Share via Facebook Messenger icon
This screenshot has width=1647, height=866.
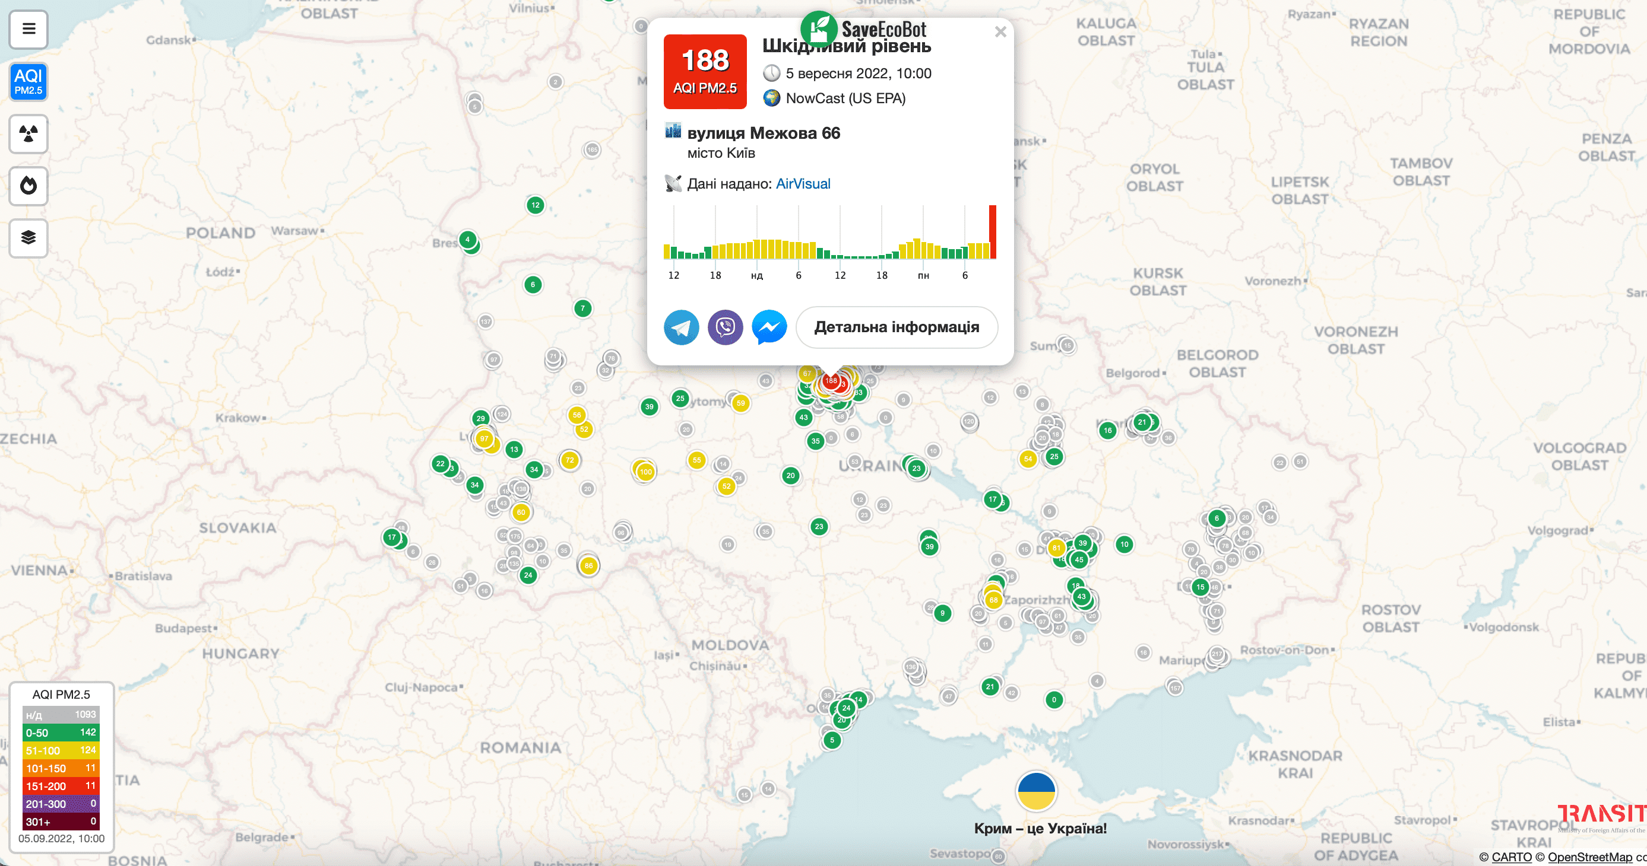tap(768, 327)
